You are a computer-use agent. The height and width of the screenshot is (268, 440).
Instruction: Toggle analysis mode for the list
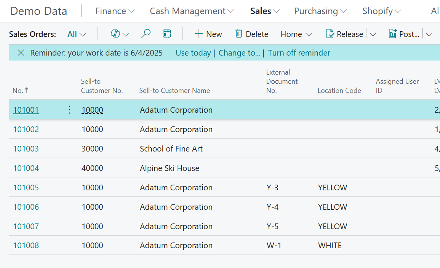[x=166, y=34]
